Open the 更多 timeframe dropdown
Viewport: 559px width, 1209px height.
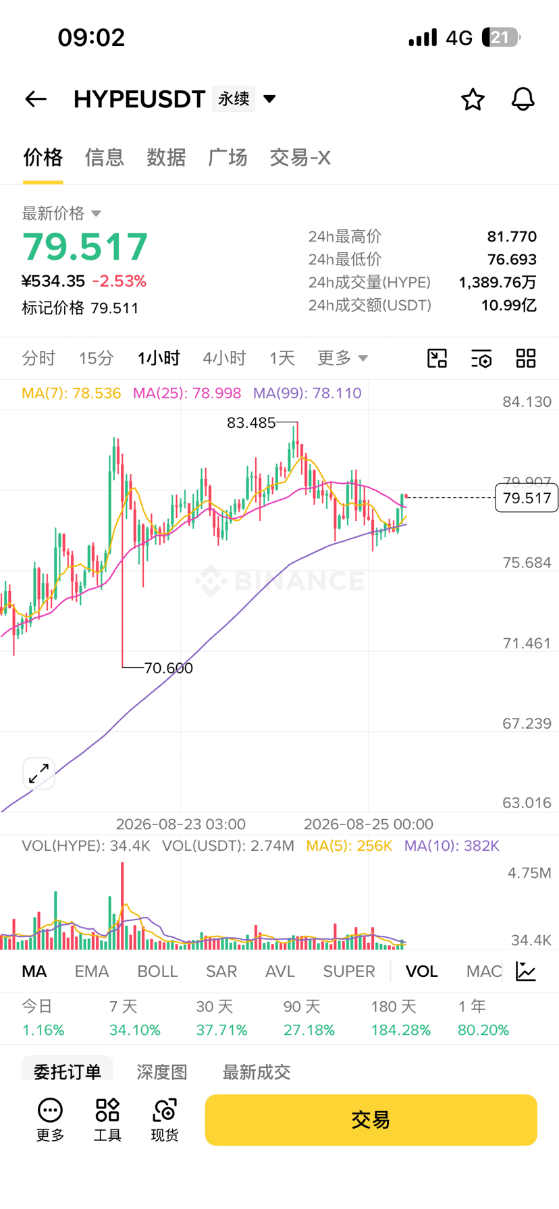pyautogui.click(x=343, y=358)
